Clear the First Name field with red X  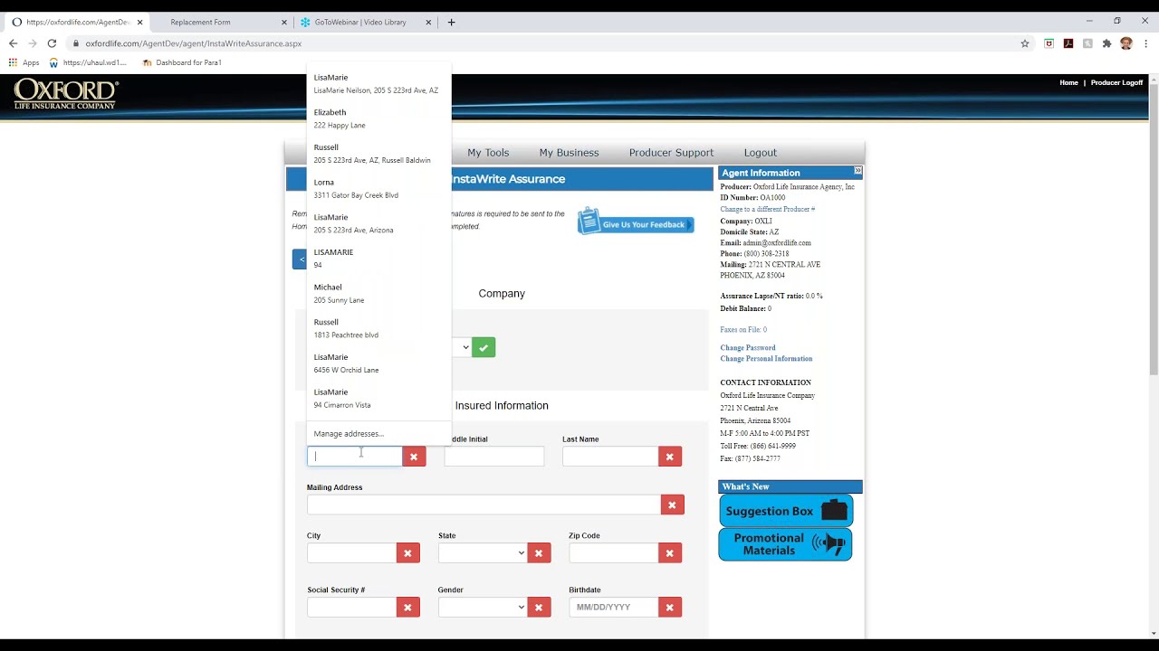414,457
